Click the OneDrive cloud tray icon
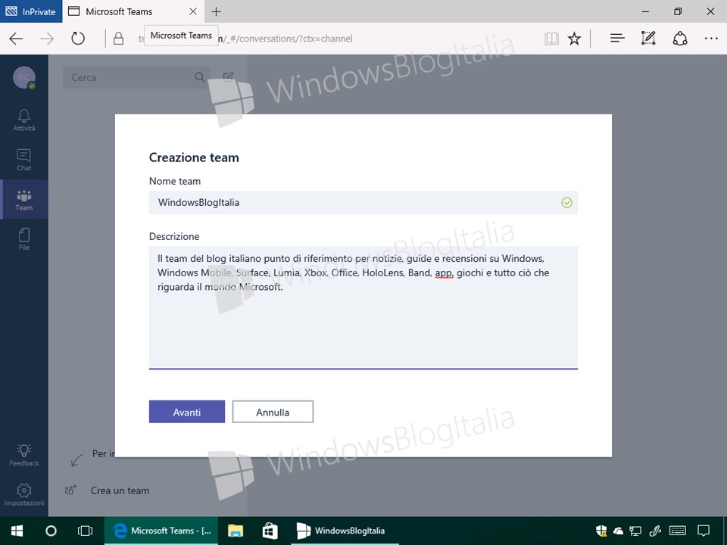Image resolution: width=727 pixels, height=545 pixels. (x=618, y=531)
